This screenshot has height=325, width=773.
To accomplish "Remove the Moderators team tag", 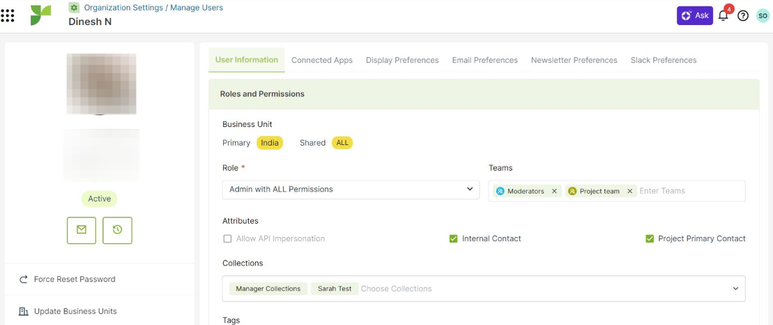I will click(554, 191).
